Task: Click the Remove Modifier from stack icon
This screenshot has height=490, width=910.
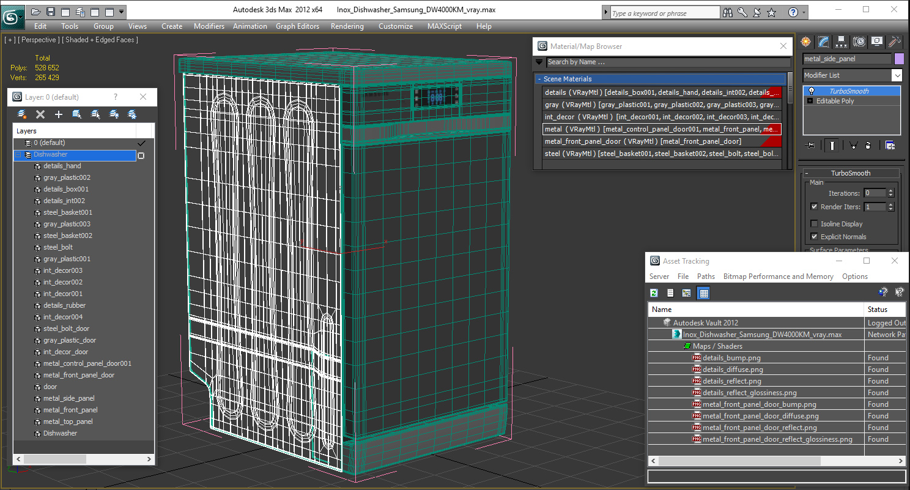Action: coord(868,146)
